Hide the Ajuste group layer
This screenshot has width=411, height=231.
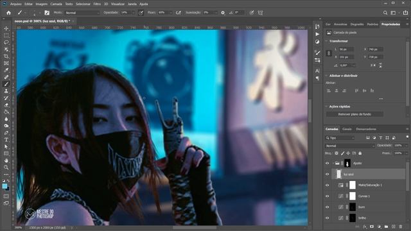pyautogui.click(x=327, y=163)
